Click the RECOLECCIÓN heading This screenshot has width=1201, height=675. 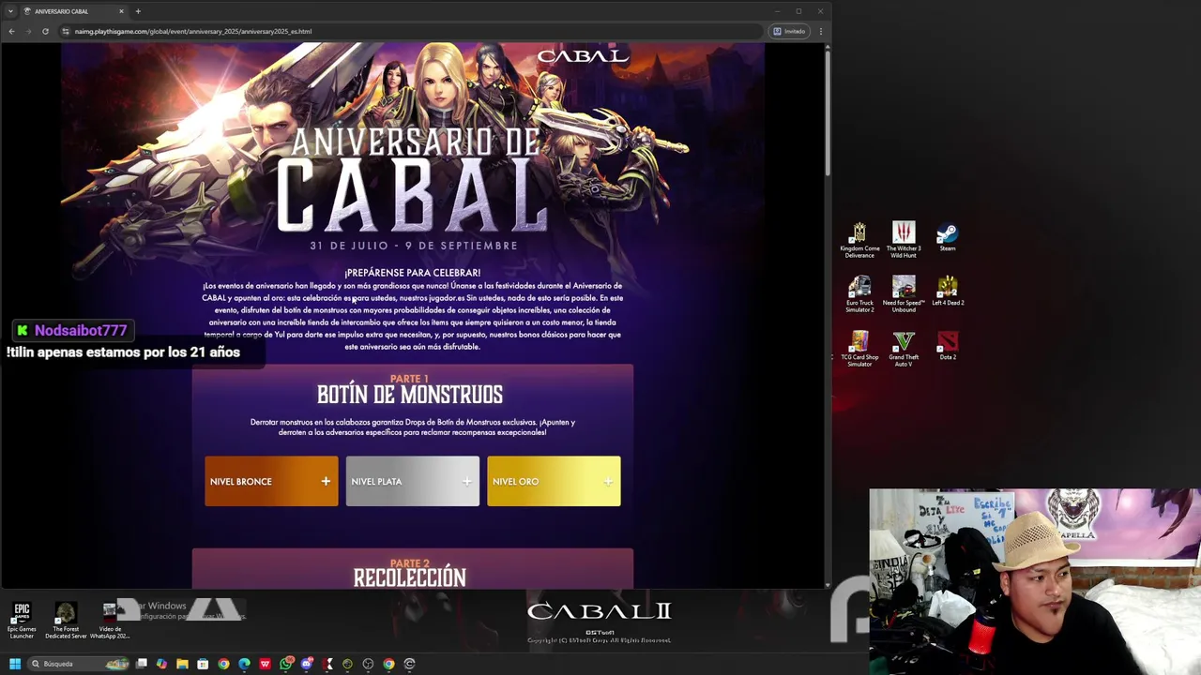coord(410,577)
